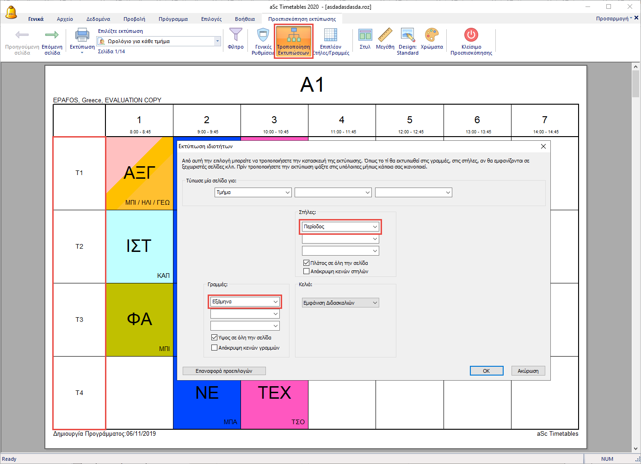Enable Απόκρυψη κενών γραμμών checkbox
The height and width of the screenshot is (464, 641).
coord(214,348)
